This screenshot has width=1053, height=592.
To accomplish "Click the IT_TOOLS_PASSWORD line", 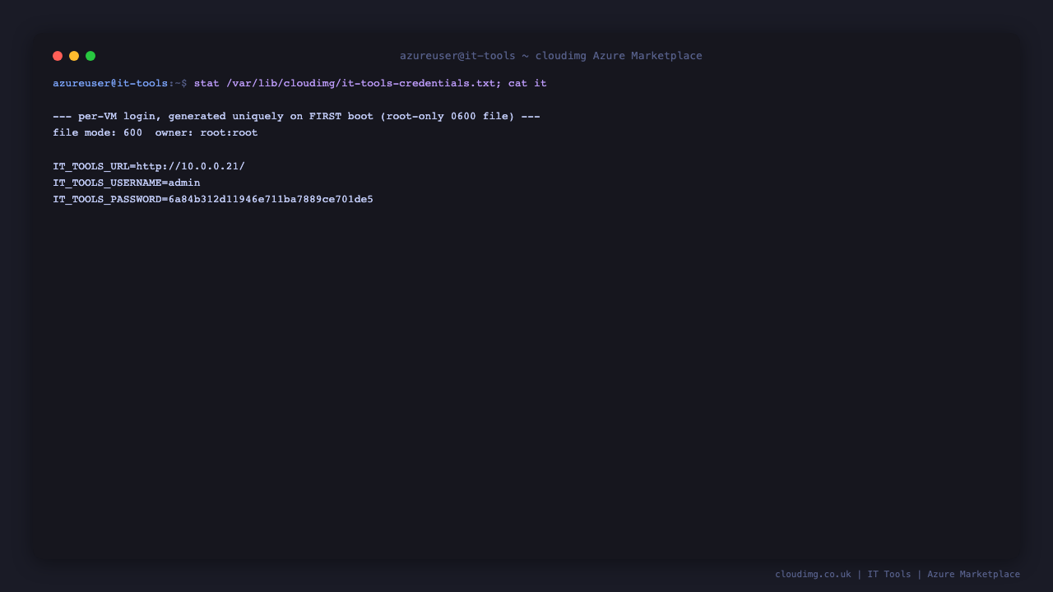I will 213,199.
